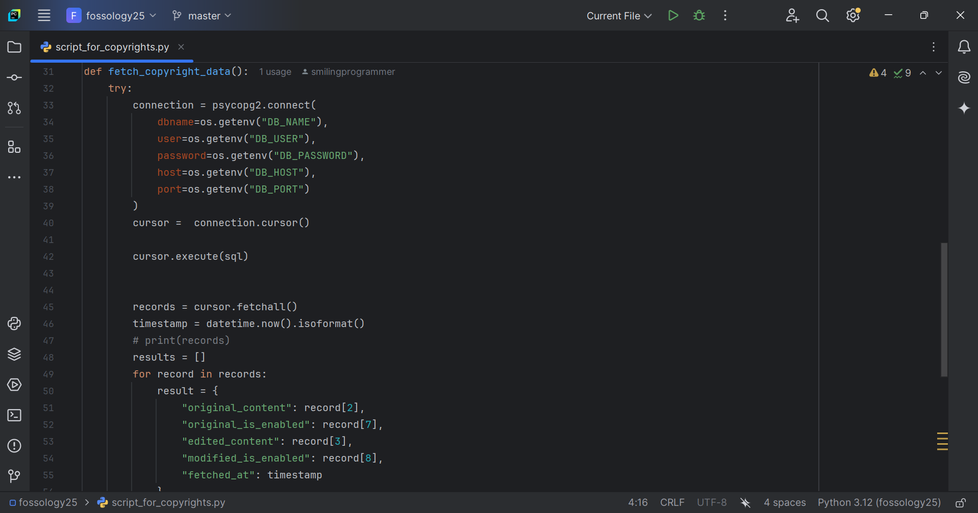Click the '1 usage' inlay hint

click(x=275, y=72)
